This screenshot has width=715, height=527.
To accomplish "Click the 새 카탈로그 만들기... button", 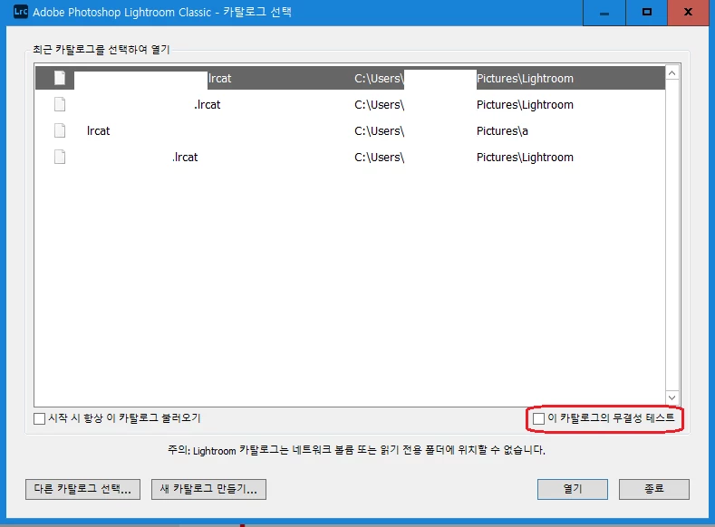I will click(208, 489).
